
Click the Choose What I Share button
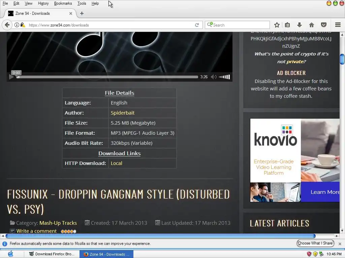[x=315, y=243]
